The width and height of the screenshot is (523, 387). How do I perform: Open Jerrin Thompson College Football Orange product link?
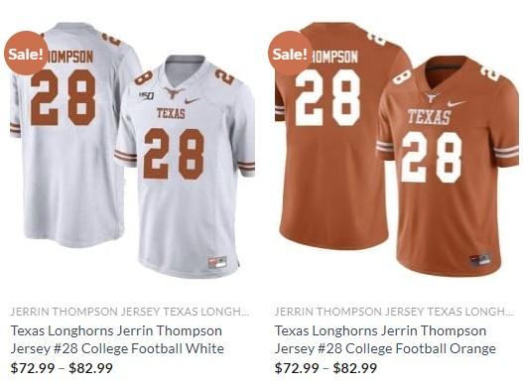click(x=385, y=339)
